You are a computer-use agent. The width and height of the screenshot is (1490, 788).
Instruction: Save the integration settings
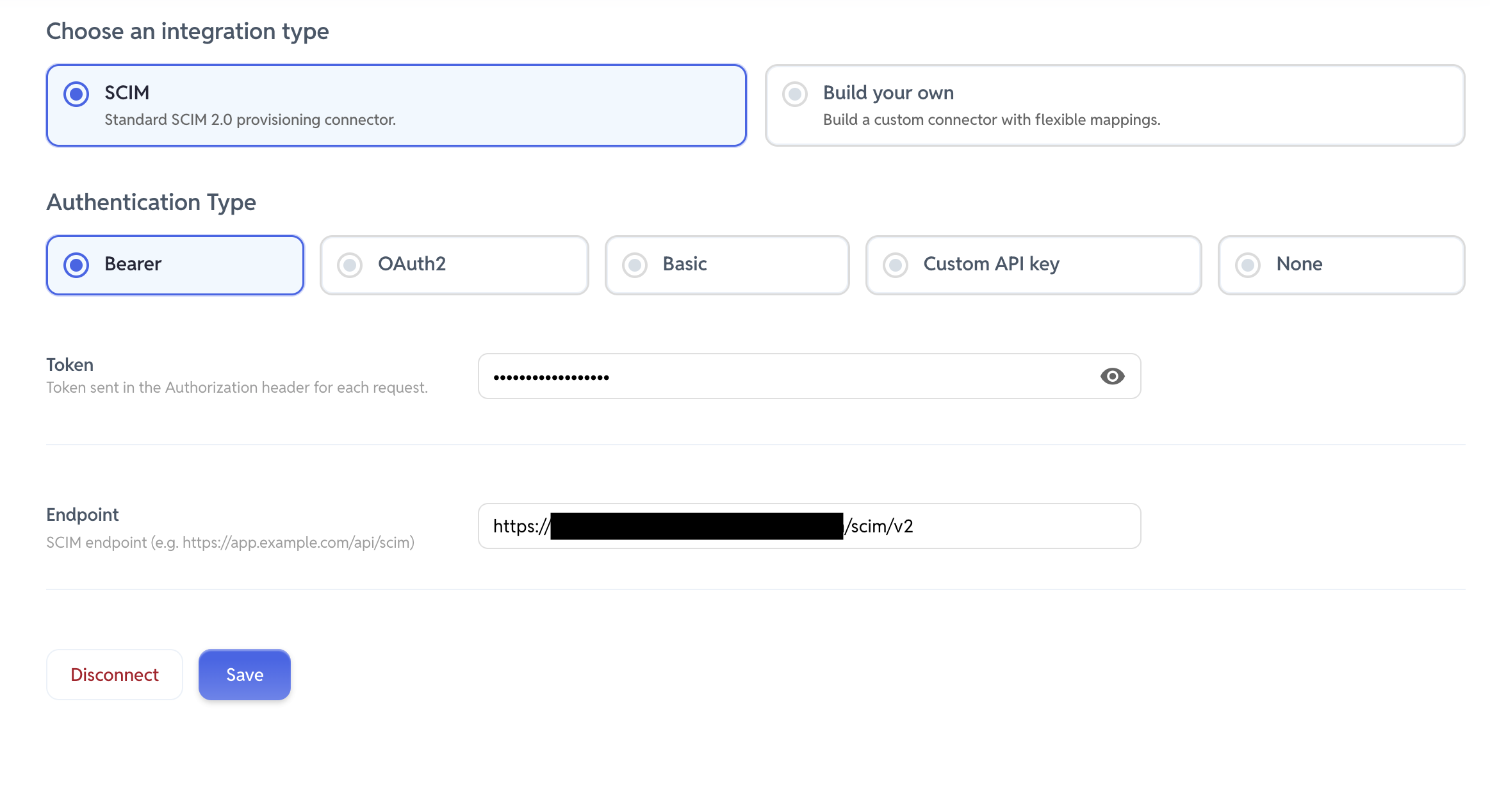pos(244,675)
